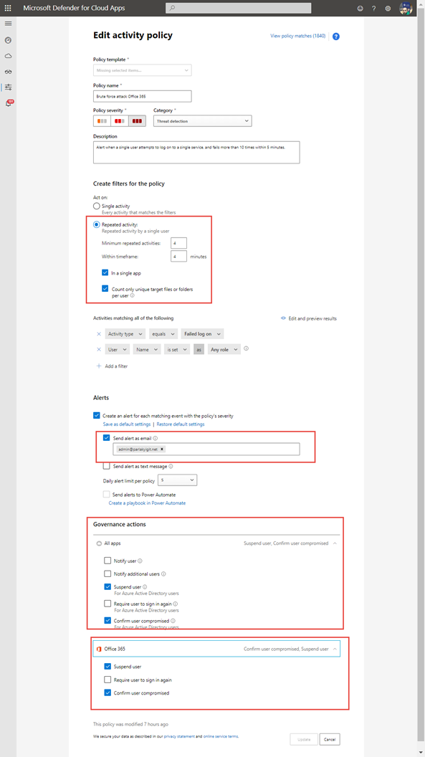Screen dimensions: 425x757
Task: Click the Cancel button
Action: pos(330,739)
